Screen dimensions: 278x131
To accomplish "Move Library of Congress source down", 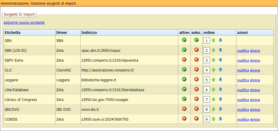I will (220, 99).
